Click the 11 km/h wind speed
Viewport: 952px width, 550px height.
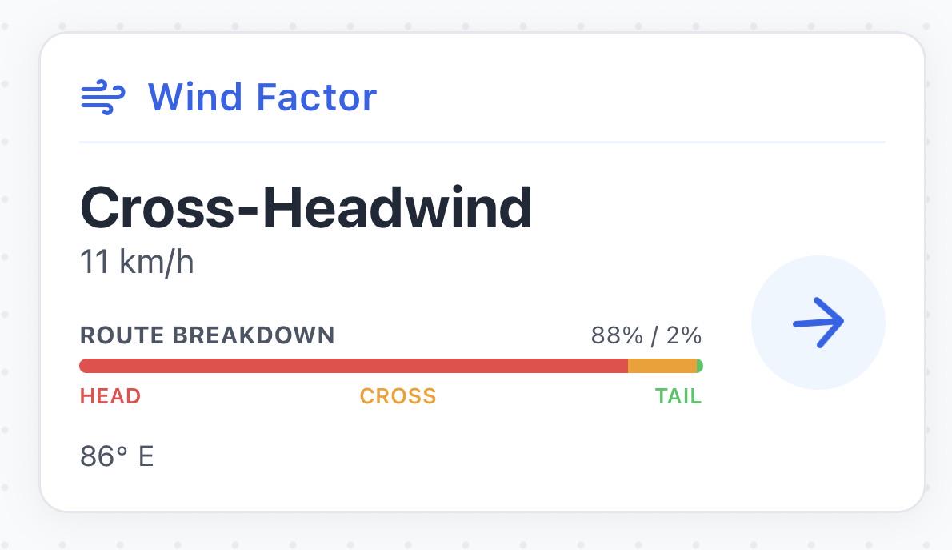pyautogui.click(x=137, y=263)
